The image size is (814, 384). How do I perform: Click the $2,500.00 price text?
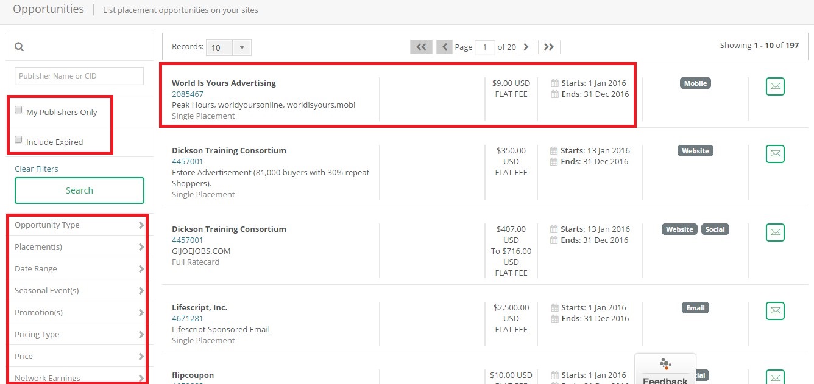[x=511, y=307]
